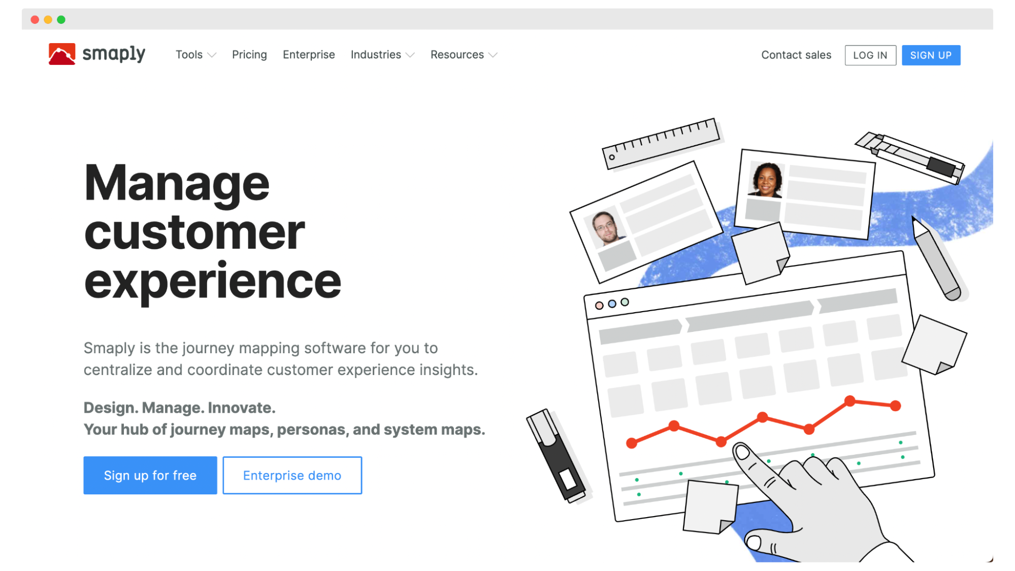The width and height of the screenshot is (1015, 571).
Task: Click the Resources dropdown arrow
Action: pos(493,55)
